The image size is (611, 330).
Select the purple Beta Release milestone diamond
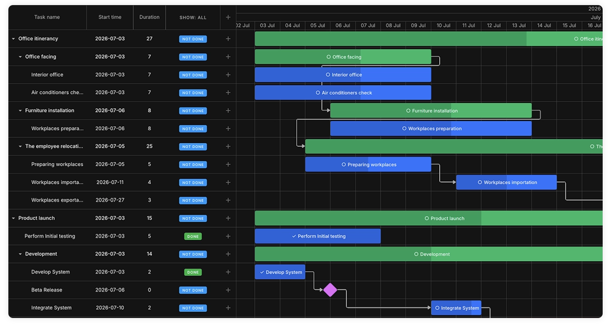click(330, 290)
